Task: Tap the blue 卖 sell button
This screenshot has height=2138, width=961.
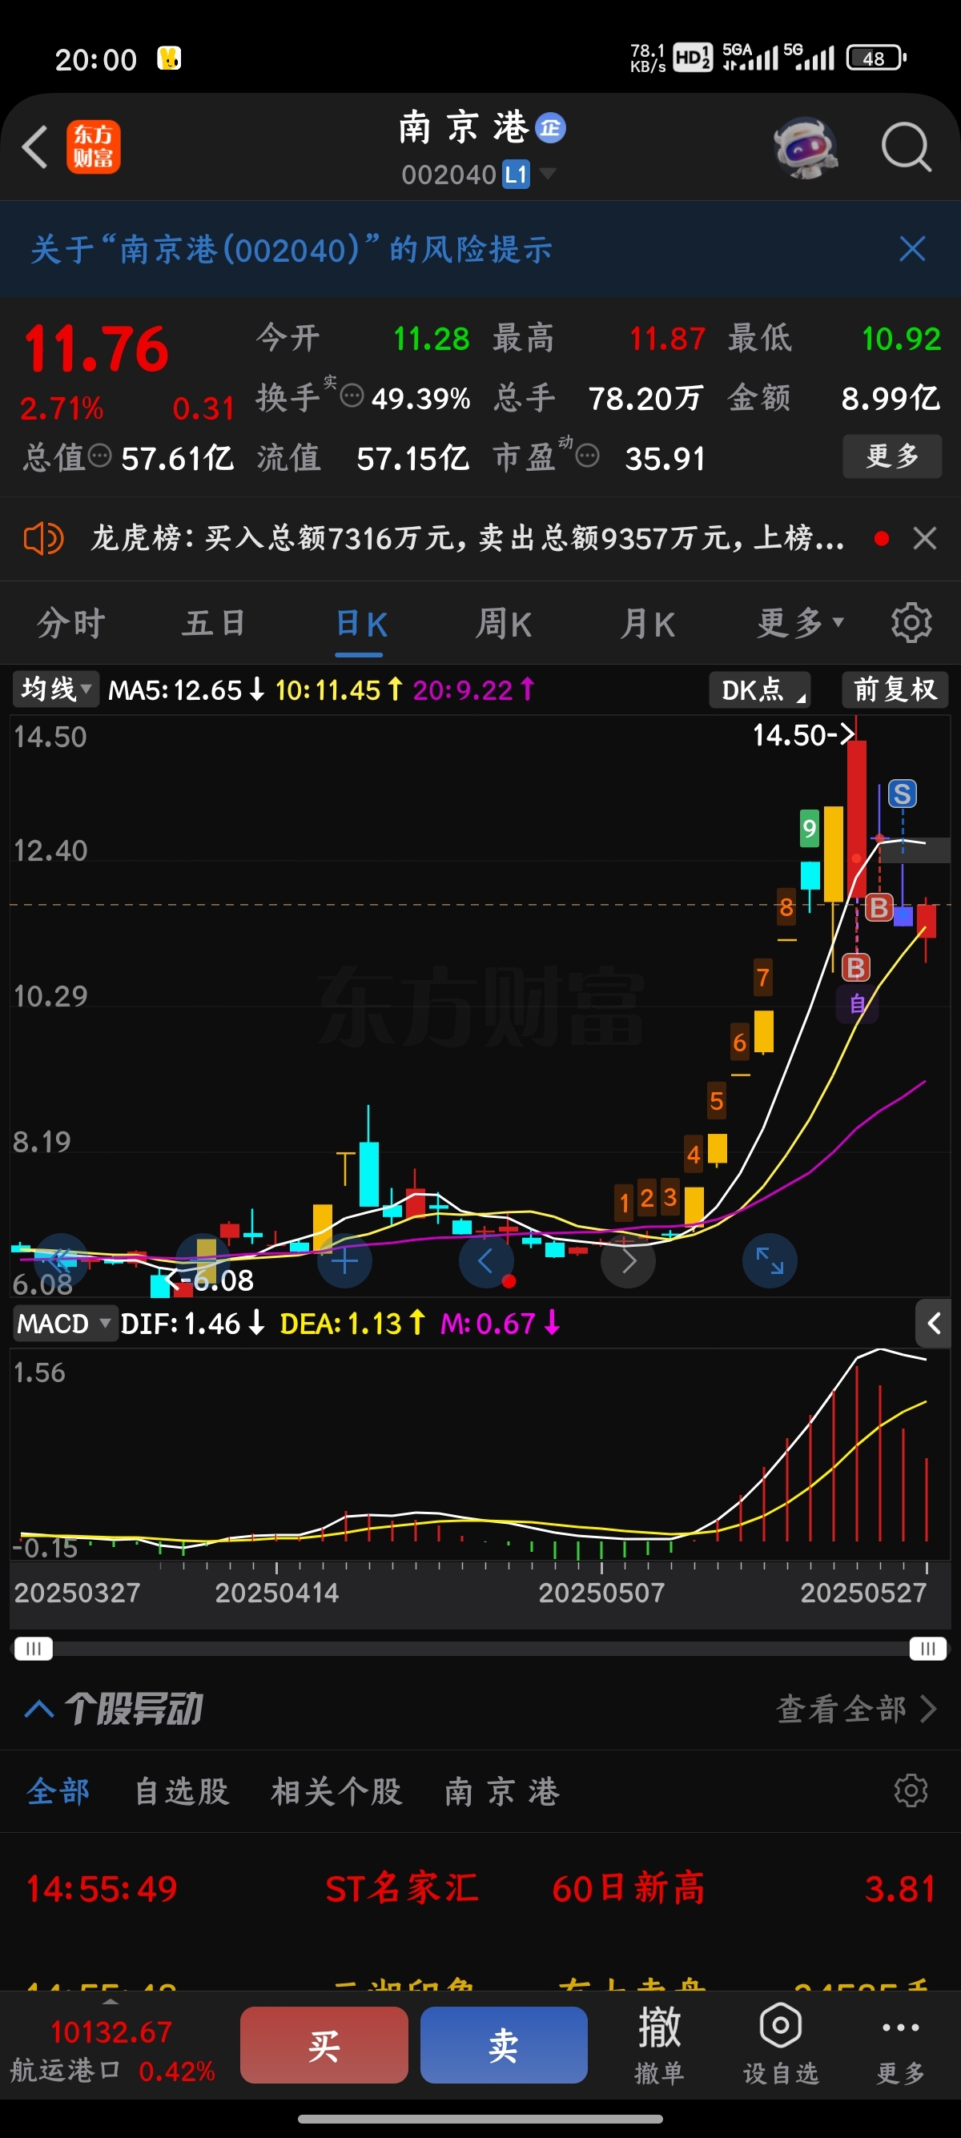Action: (504, 2045)
